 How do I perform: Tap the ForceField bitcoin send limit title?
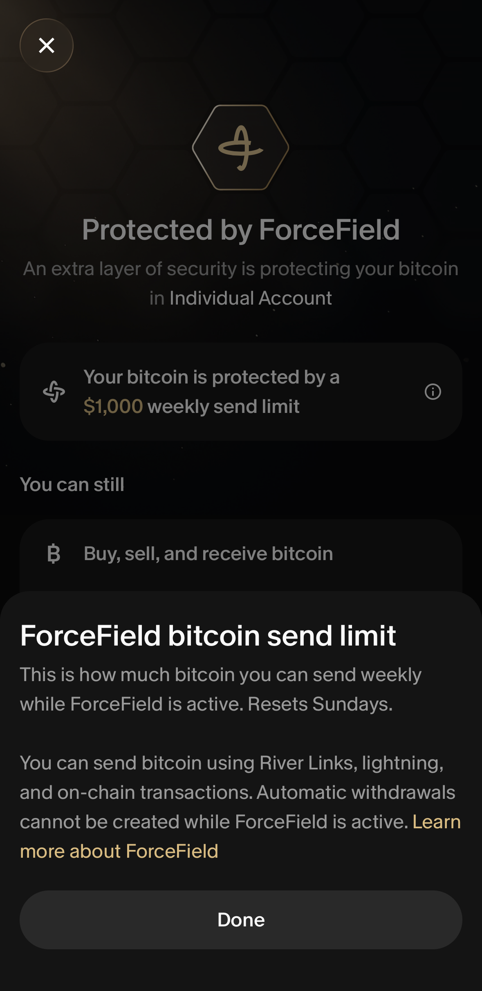[208, 636]
